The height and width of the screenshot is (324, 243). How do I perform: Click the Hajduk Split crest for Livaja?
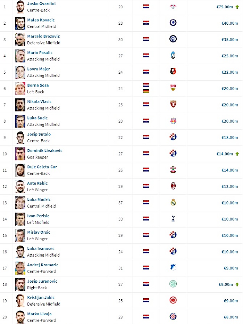click(173, 317)
